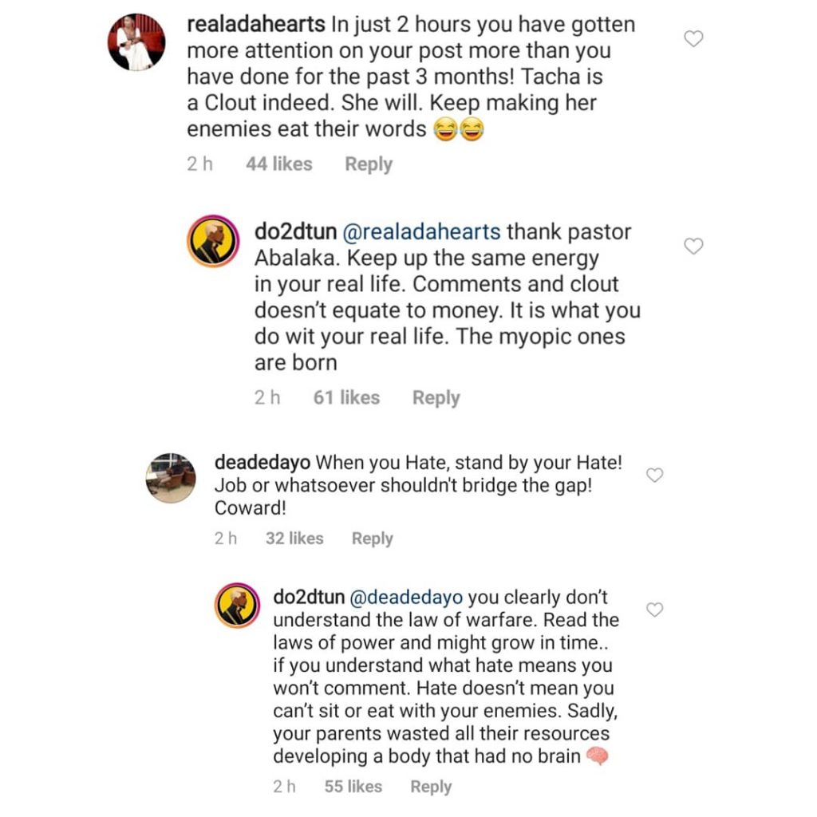Reply to do2dtun's 55-likes comment
Image resolution: width=817 pixels, height=817 pixels.
click(431, 787)
